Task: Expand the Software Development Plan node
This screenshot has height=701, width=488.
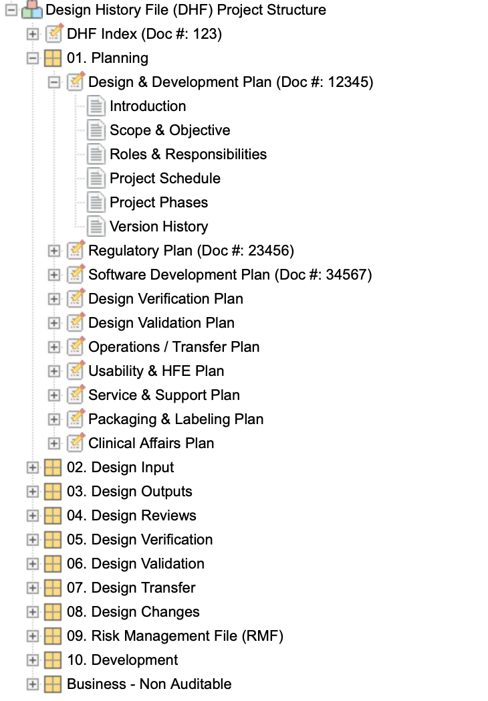Action: click(54, 275)
